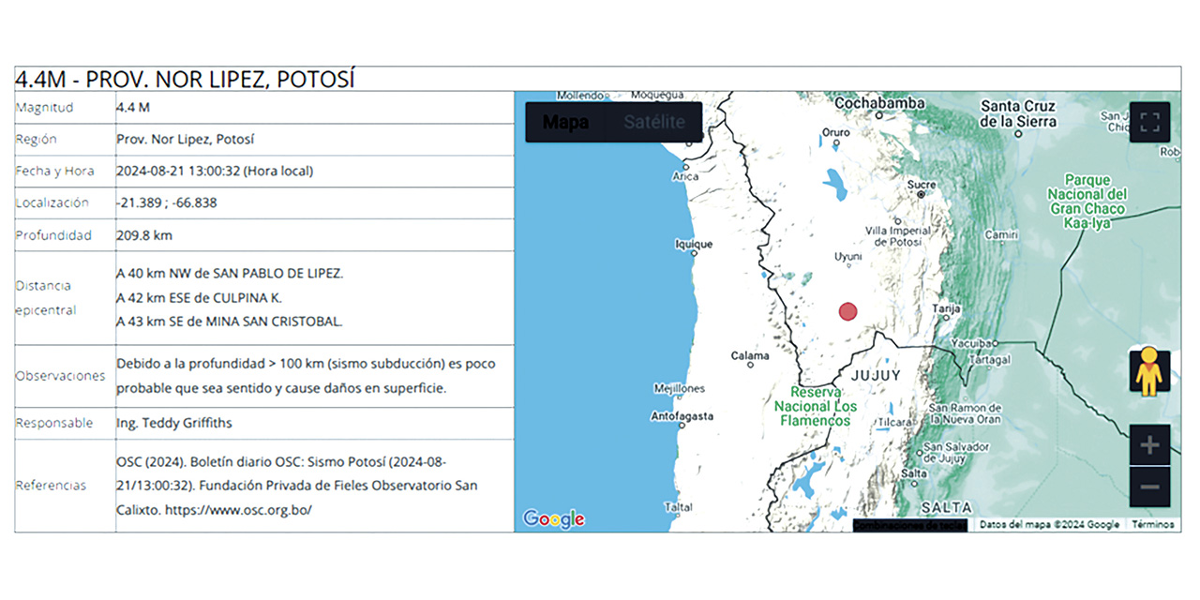Click the Villa Imperial de Potosí label

click(898, 236)
